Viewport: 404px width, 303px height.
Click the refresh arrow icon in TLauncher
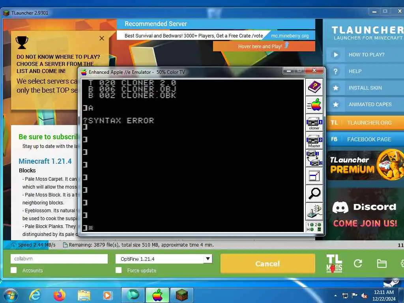point(358,264)
